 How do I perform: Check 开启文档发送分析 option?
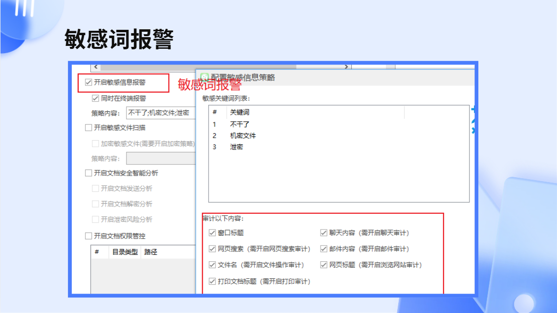pyautogui.click(x=95, y=188)
